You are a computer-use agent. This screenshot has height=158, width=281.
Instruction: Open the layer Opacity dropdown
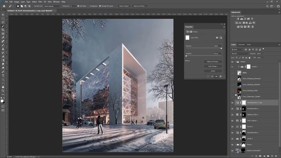click(263, 54)
